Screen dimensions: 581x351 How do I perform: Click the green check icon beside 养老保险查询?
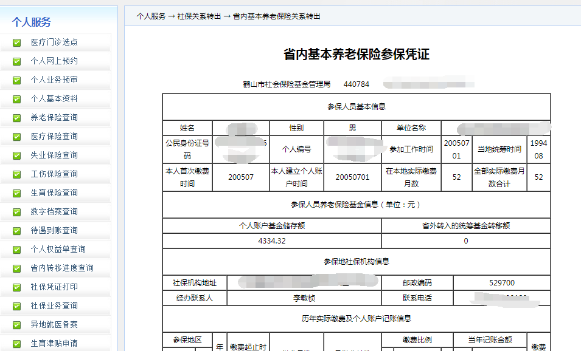click(x=15, y=117)
